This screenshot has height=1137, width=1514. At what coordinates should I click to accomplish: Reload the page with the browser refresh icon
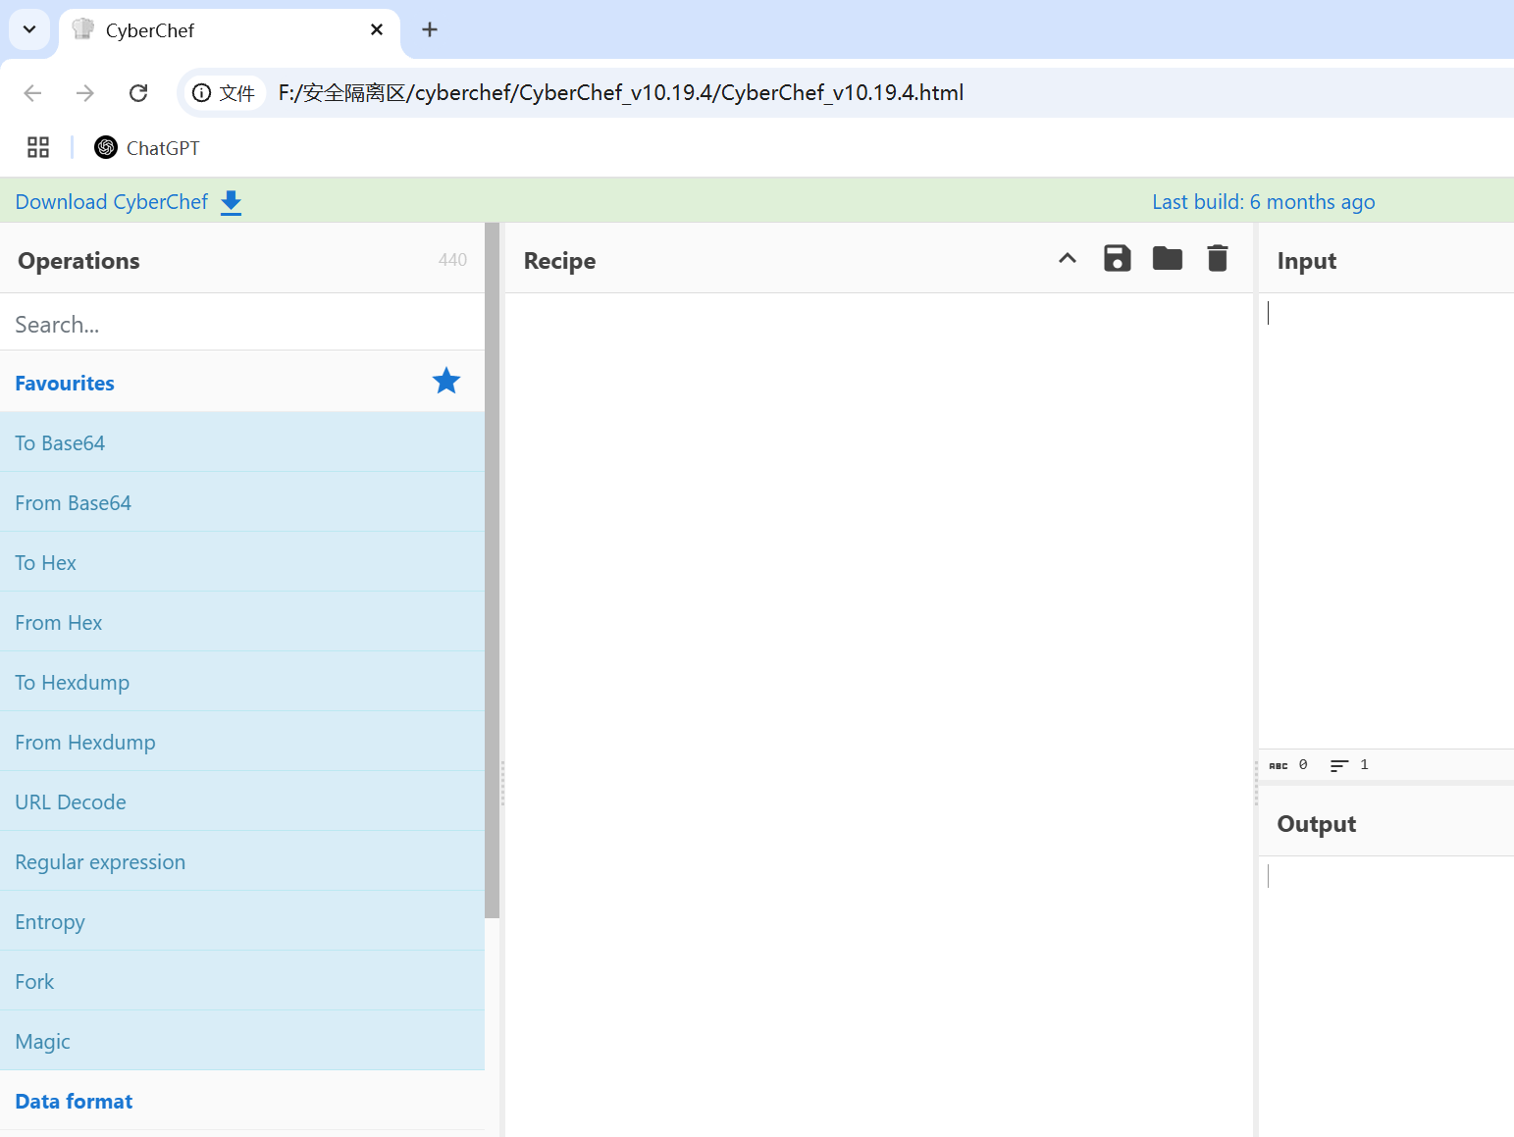[x=138, y=92]
